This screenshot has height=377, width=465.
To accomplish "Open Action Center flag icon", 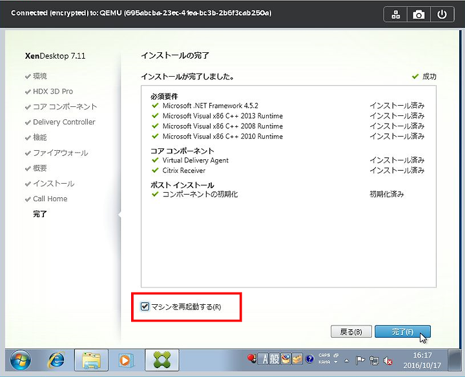I will (360, 360).
